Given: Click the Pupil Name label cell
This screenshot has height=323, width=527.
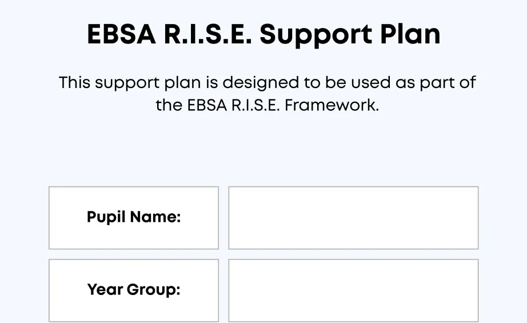Looking at the screenshot, I should [134, 218].
